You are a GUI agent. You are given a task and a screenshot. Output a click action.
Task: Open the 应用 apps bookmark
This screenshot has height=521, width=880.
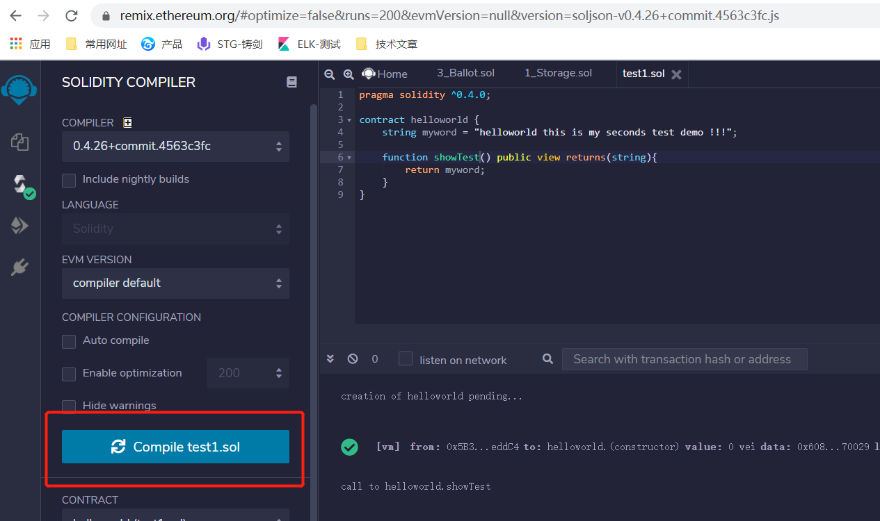[30, 44]
